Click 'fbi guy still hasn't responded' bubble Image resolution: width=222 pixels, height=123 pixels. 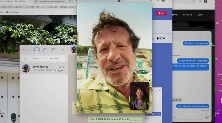[193, 61]
